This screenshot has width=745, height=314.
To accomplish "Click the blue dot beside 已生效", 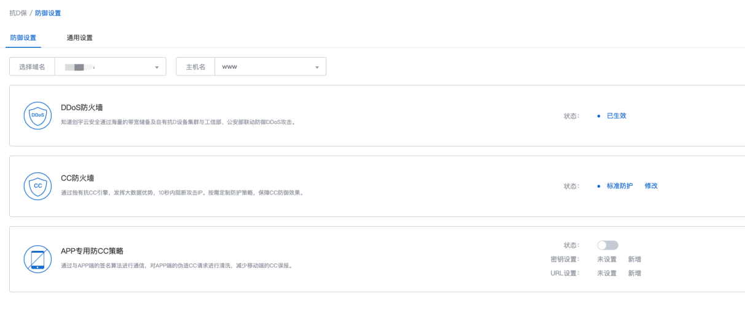I will tap(599, 115).
